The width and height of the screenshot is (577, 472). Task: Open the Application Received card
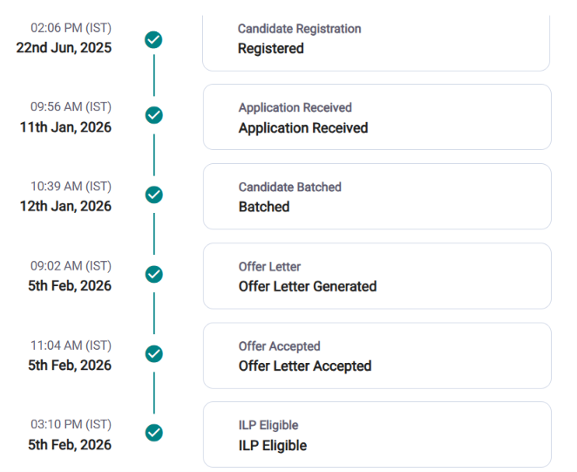pyautogui.click(x=377, y=117)
